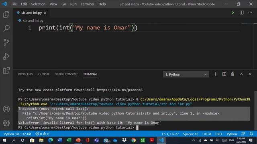Close the str and int.py tab
The height and width of the screenshot is (144, 257).
(x=45, y=13)
